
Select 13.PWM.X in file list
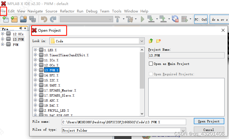pyautogui.click(x=51, y=70)
